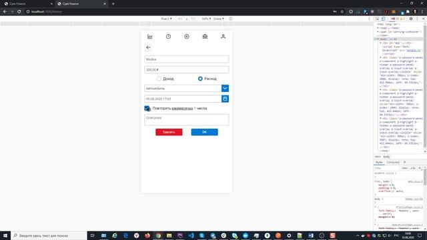Click the Windows taskbar search box
Screen dimensions: 427x240
(49, 235)
